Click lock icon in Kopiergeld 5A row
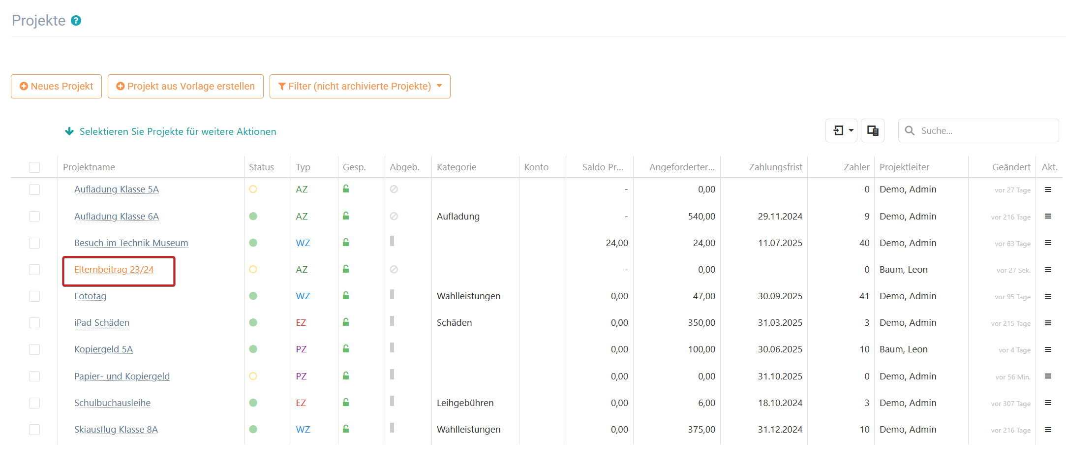 pos(346,349)
